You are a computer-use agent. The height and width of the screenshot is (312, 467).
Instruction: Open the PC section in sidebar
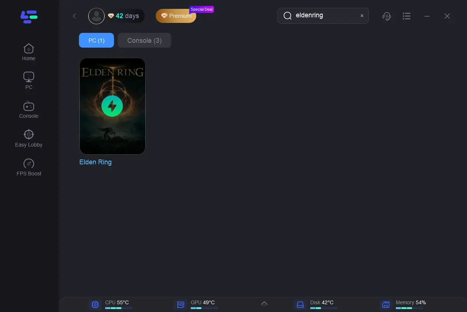tap(29, 81)
